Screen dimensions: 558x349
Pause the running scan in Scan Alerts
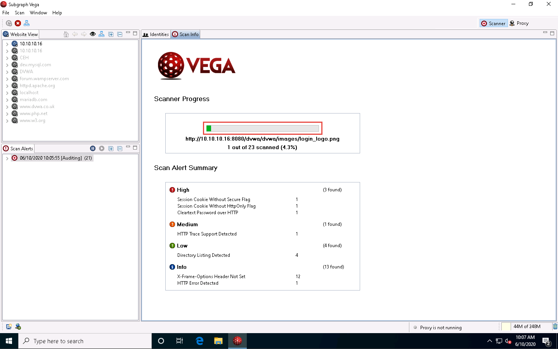coord(93,148)
